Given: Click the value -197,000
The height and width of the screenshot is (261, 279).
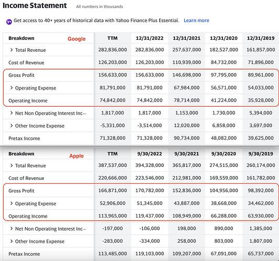Looking at the screenshot, I should coord(113,228).
